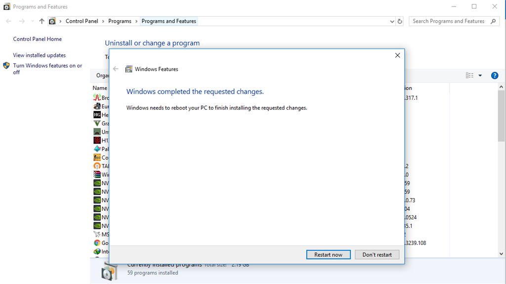Select the WinRAR books icon row
This screenshot has width=506, height=284.
101,174
